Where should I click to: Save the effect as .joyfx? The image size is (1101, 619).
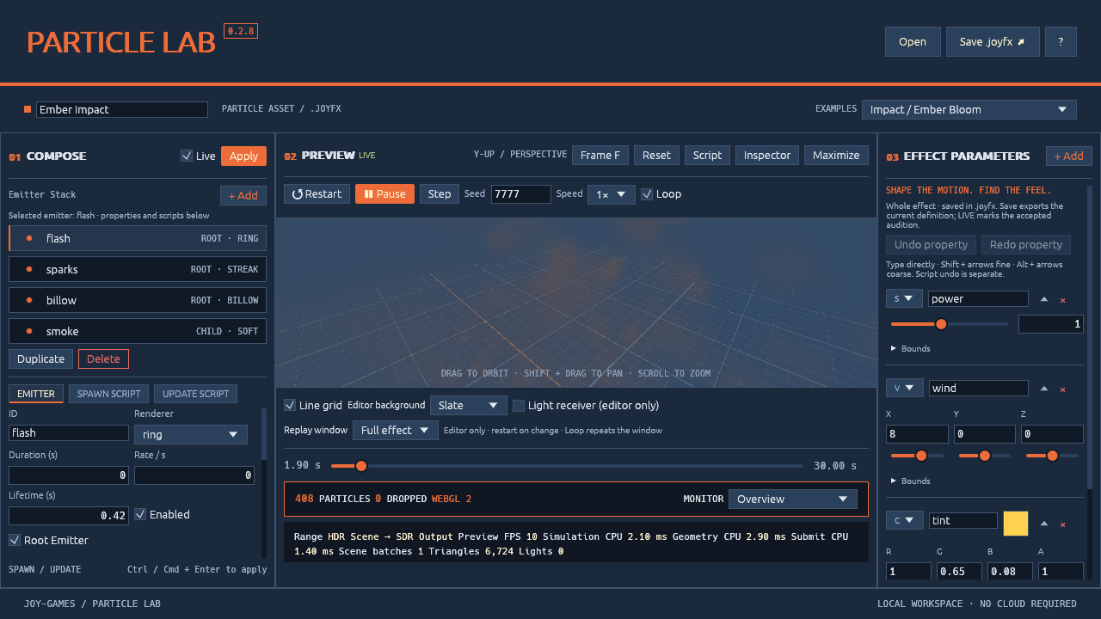click(993, 41)
